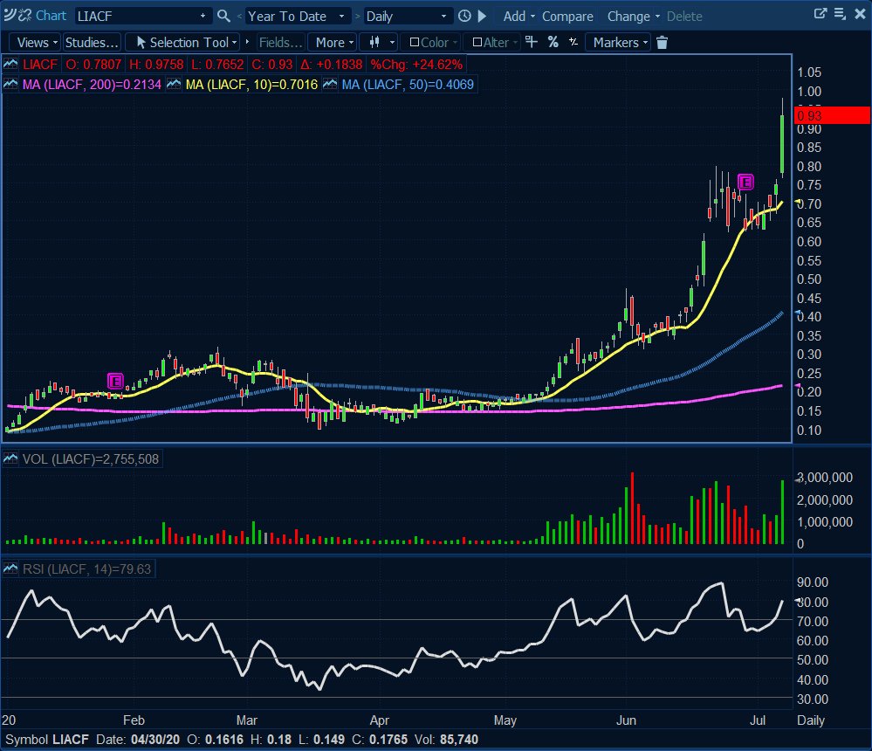Click the earnings E marker near July
872x751 pixels.
pyautogui.click(x=745, y=182)
